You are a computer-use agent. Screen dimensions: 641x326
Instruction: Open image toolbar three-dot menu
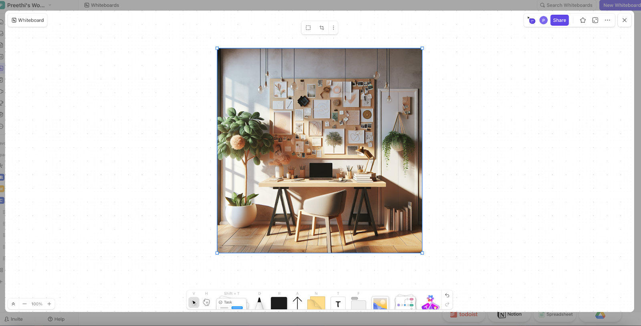333,28
